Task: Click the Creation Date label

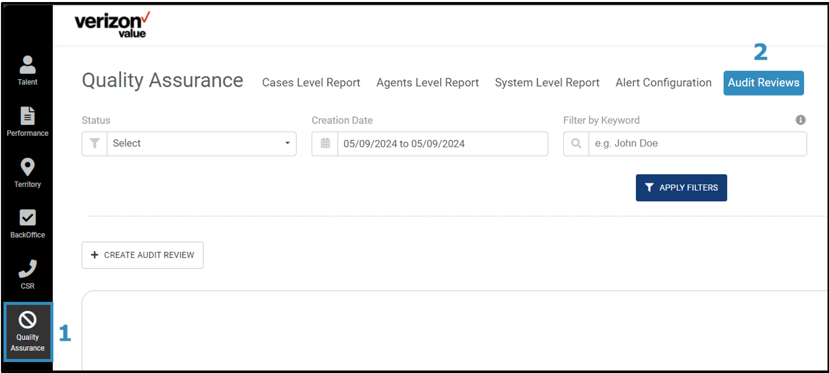Action: [342, 120]
